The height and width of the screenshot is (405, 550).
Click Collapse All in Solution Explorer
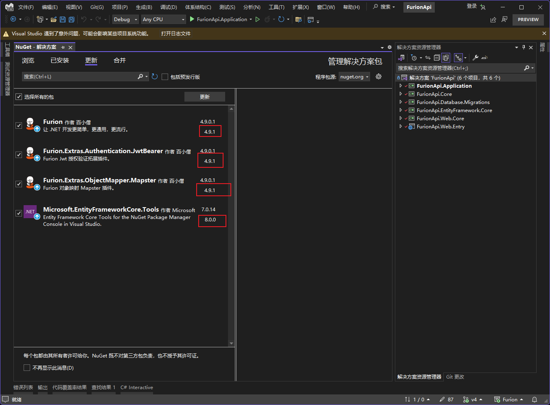click(x=437, y=58)
